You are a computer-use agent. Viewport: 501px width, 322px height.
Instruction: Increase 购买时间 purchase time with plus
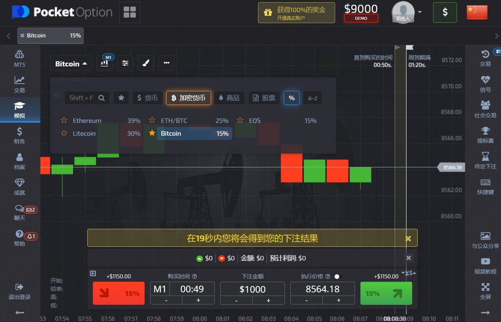(x=198, y=300)
